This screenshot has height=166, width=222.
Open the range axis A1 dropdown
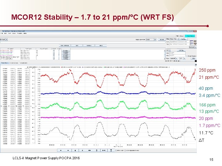(168, 50)
